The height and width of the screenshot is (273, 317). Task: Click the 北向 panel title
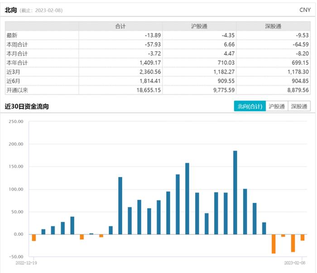11,10
